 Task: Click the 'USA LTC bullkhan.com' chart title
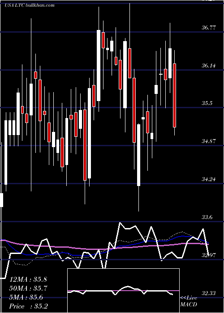(30, 5)
